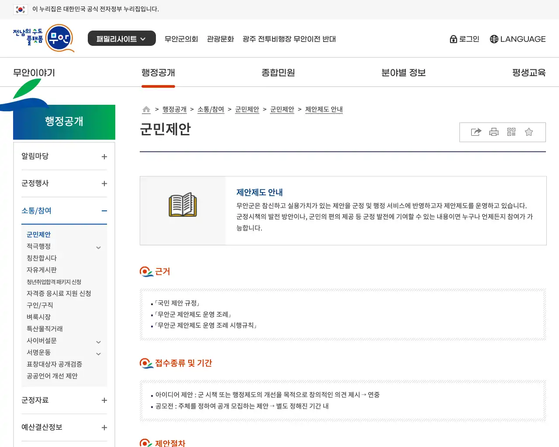Go home via breadcrumb house icon
559x447 pixels.
point(146,110)
